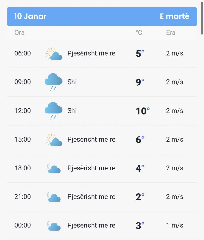
Task: Click the rain cloud icon at 12:00
Action: [x=54, y=111]
